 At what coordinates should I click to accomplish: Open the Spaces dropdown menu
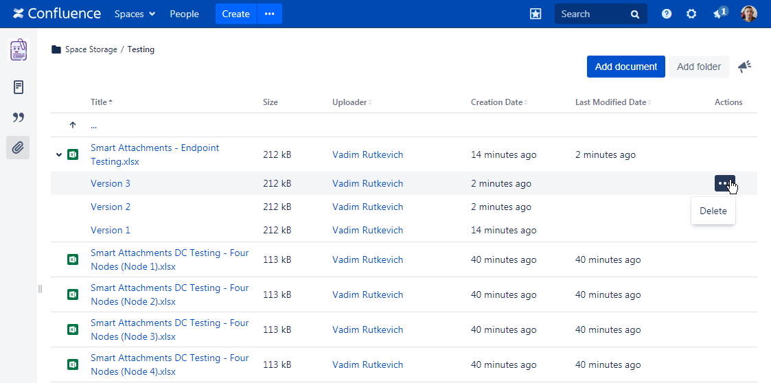135,14
